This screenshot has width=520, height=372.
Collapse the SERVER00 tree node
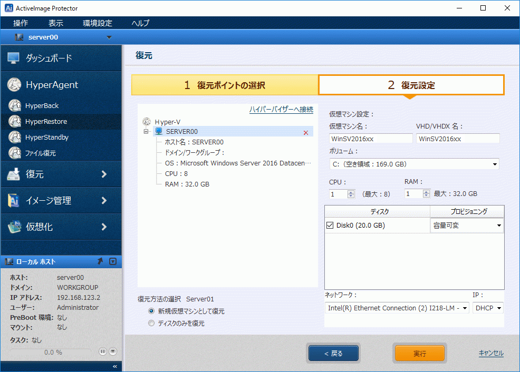point(146,132)
